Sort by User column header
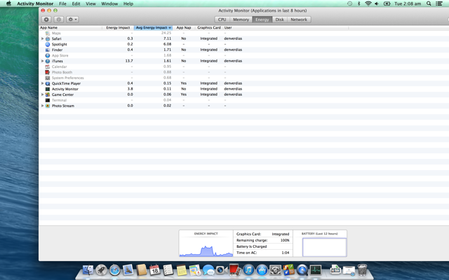The width and height of the screenshot is (449, 280). [x=286, y=28]
